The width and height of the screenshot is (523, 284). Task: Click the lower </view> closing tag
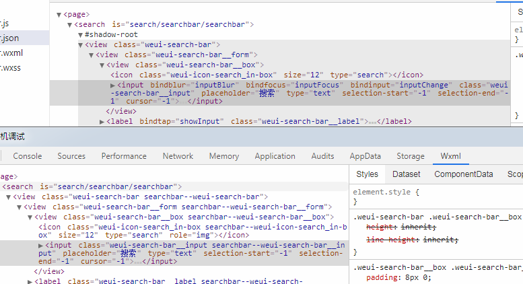pyautogui.click(x=49, y=272)
